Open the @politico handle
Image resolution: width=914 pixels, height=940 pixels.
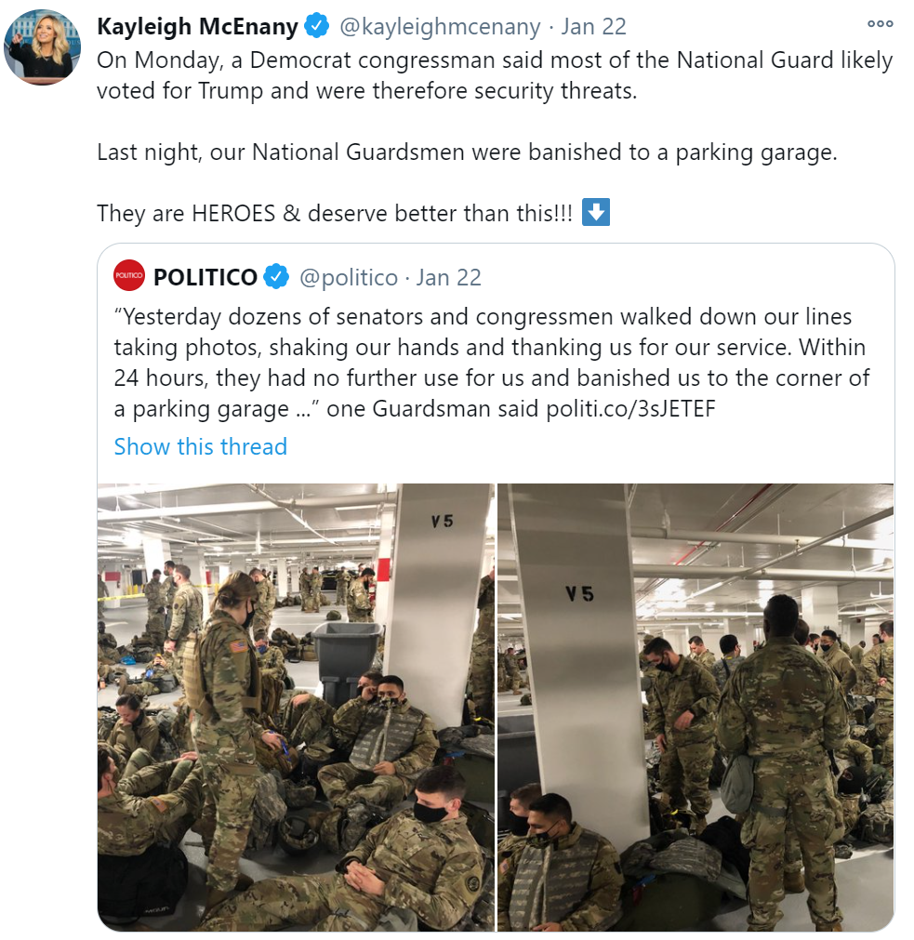pos(349,278)
